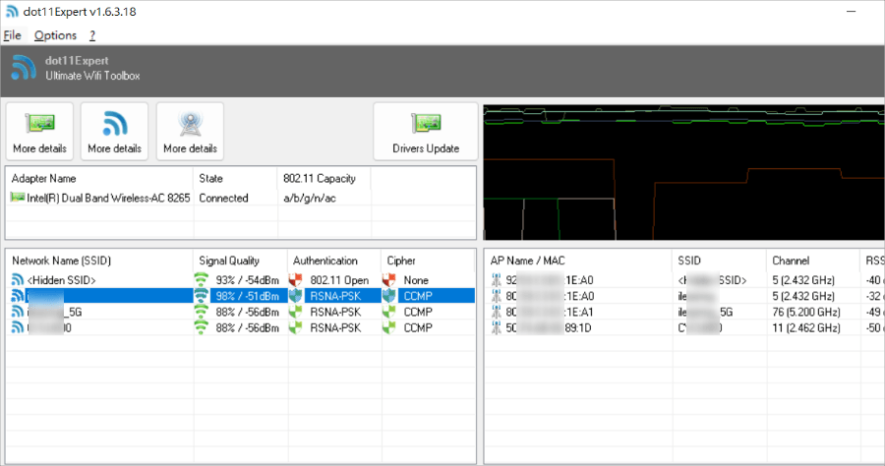Click the Authentication column header
The image size is (885, 466).
pos(334,261)
